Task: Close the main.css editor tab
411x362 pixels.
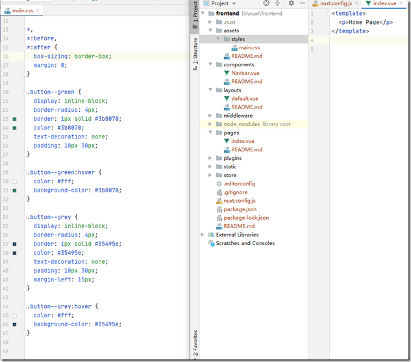Action: (38, 10)
